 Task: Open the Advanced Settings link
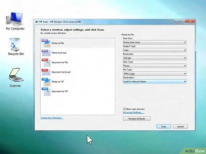(x=134, y=112)
